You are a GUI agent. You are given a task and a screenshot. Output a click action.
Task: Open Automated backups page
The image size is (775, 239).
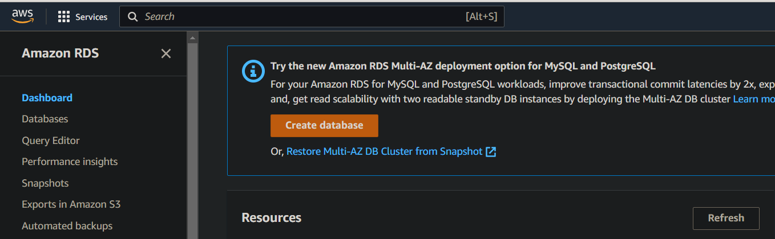[x=67, y=226]
